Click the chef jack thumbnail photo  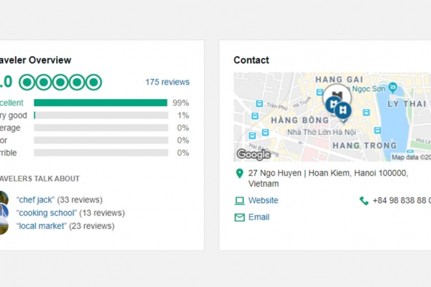click(4, 199)
